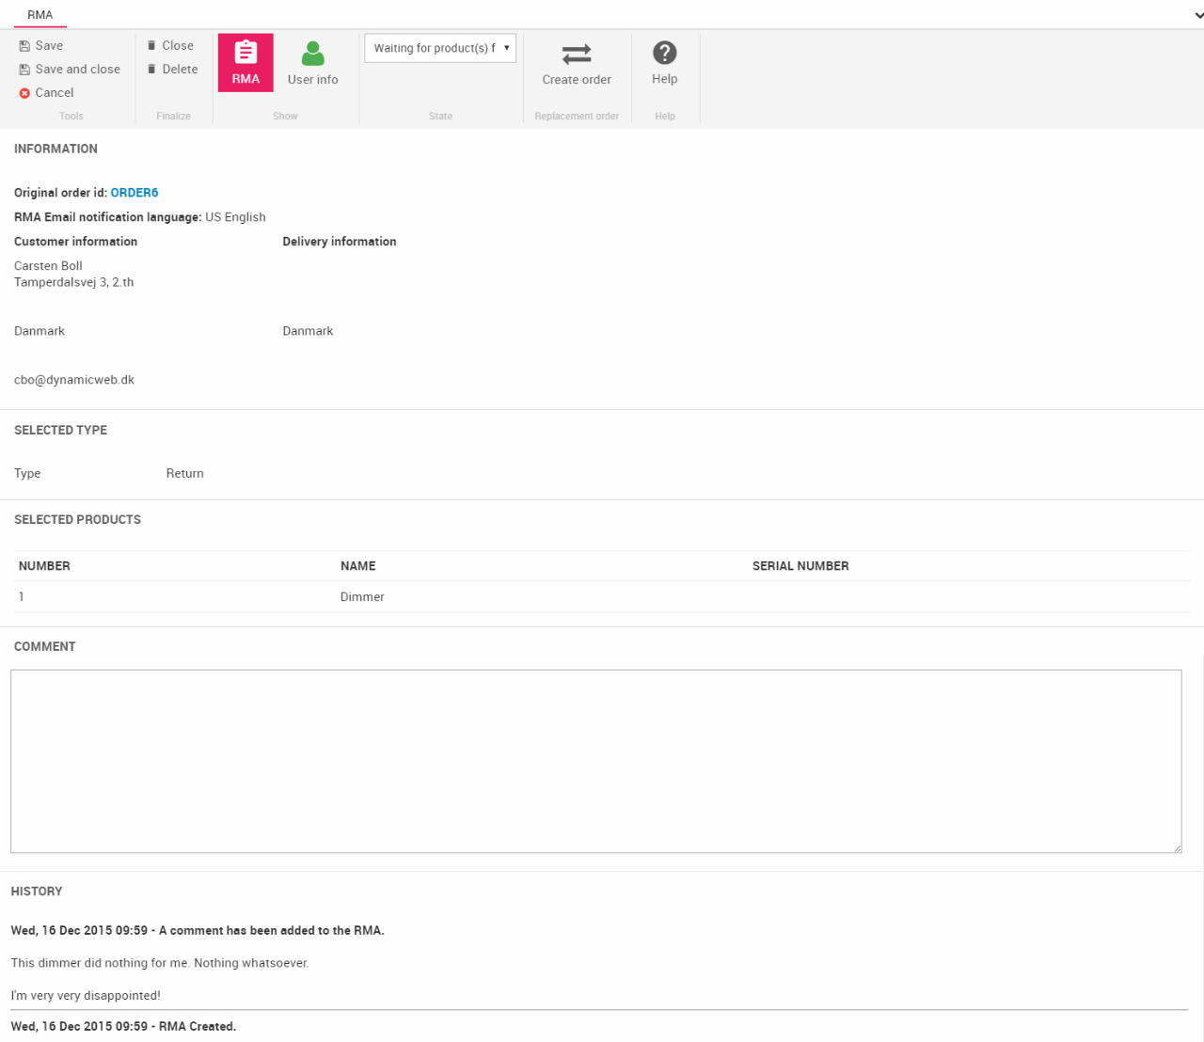Click the SERIAL NUMBER column header
This screenshot has width=1204, height=1042.
800,566
